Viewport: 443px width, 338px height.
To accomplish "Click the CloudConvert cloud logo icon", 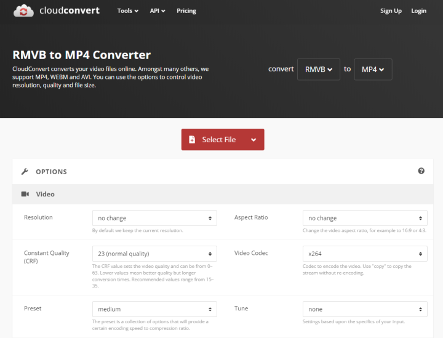I will 23,10.
